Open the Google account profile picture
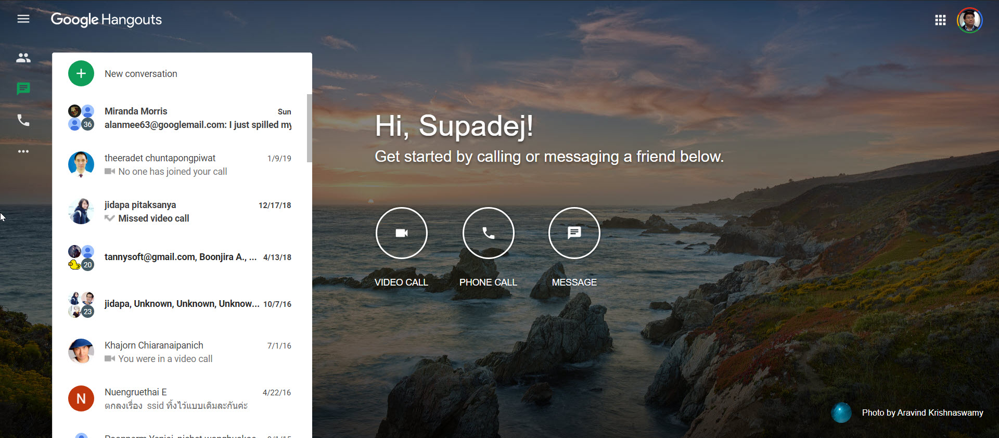This screenshot has width=999, height=438. (970, 20)
